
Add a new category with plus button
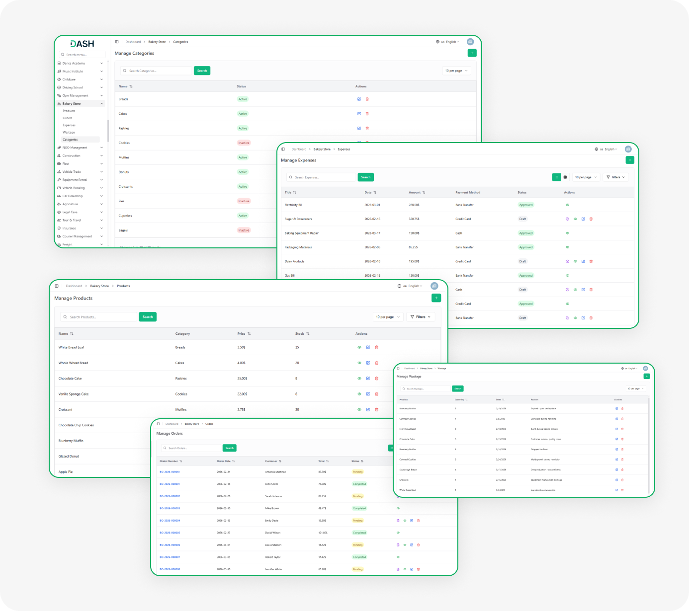(472, 53)
